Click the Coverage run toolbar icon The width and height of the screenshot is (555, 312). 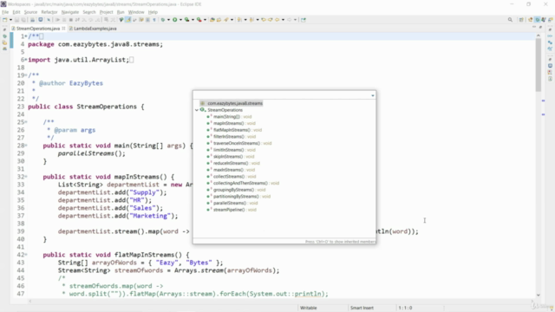coord(187,20)
